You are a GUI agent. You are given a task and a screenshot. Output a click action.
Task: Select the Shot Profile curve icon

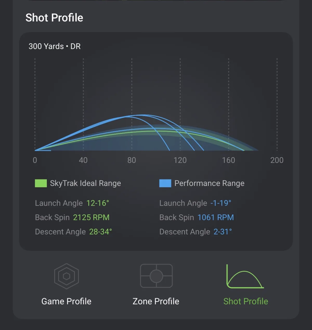click(x=245, y=276)
